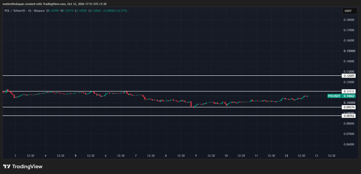The height and width of the screenshot is (174, 361).
Task: Click the 0.14000 price scale value
Action: (x=349, y=61)
